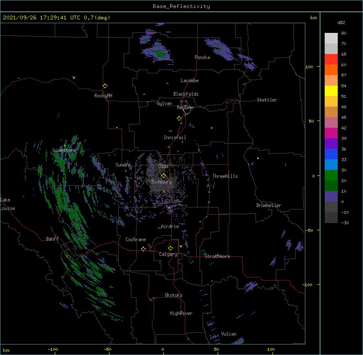Click the Cochrane city label
The image size is (363, 355).
[136, 239]
